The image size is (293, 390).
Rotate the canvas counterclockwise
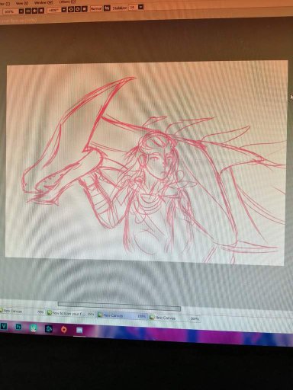click(71, 9)
